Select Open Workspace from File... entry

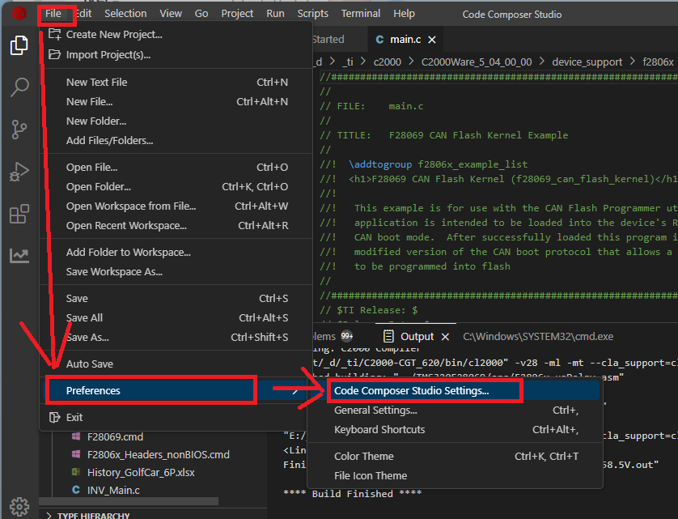pos(176,206)
